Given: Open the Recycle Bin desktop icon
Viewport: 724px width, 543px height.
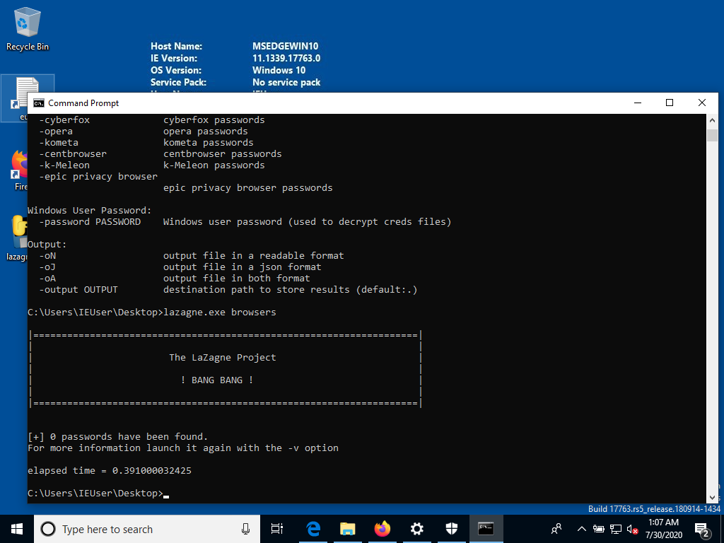Looking at the screenshot, I should (x=28, y=28).
